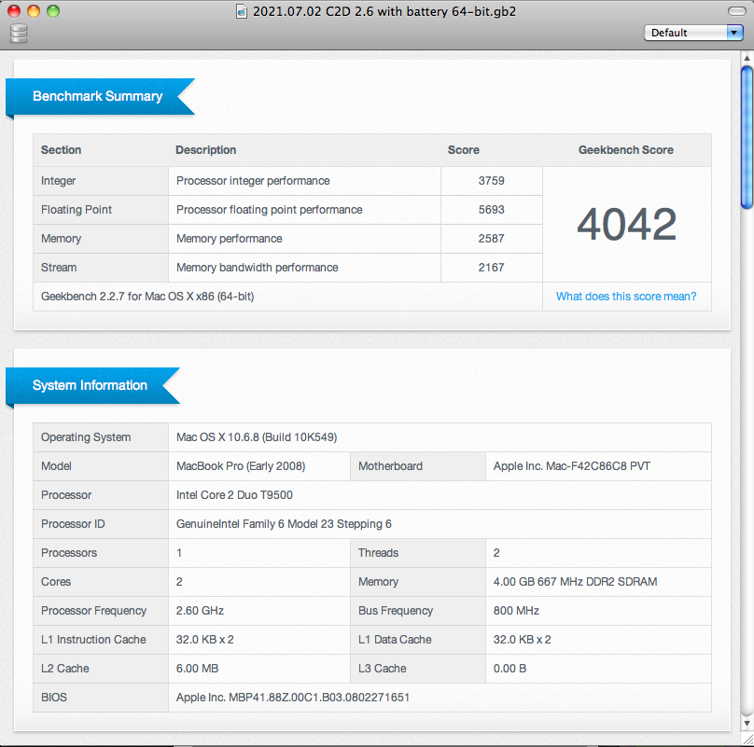Click the 'Operating System' label cell
The image size is (754, 747).
tap(101, 437)
